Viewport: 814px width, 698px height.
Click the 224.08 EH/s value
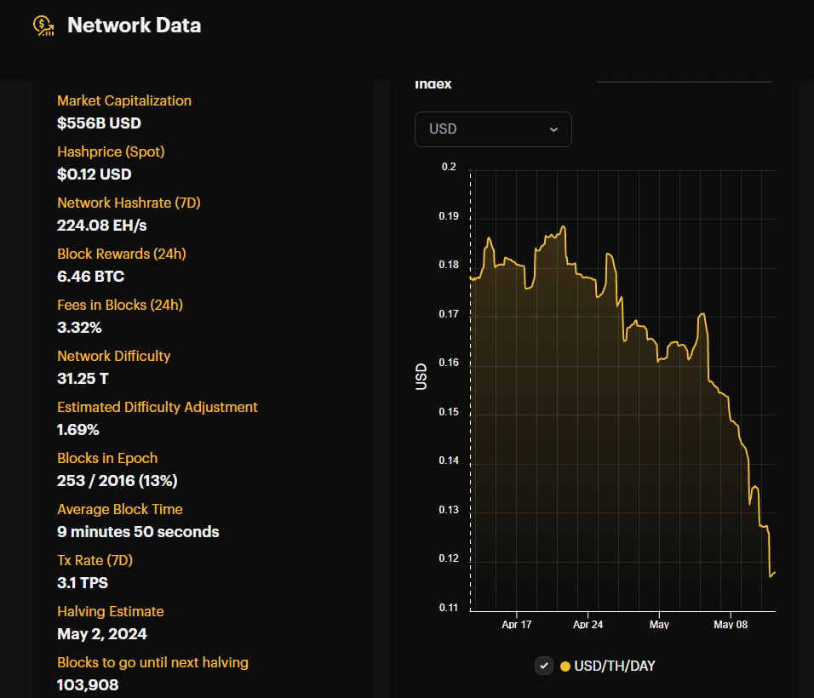tap(102, 226)
